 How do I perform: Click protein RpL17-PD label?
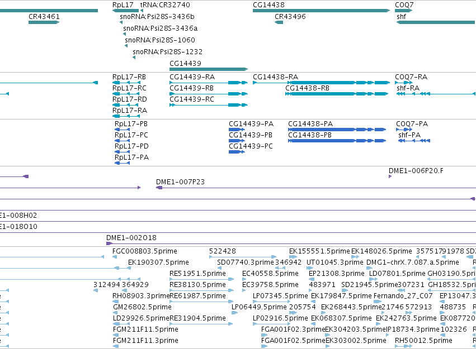(131, 146)
